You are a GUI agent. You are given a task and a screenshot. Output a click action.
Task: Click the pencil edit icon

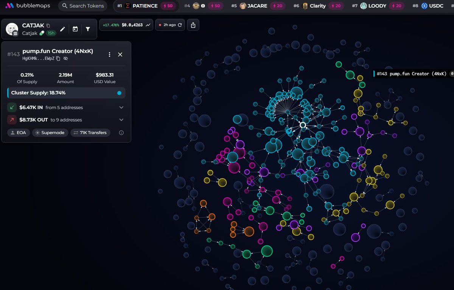coord(63,29)
